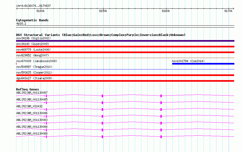Click the nsv829852 (Wong2007) variant label
This screenshot has height=152, width=242.
coord(33,55)
